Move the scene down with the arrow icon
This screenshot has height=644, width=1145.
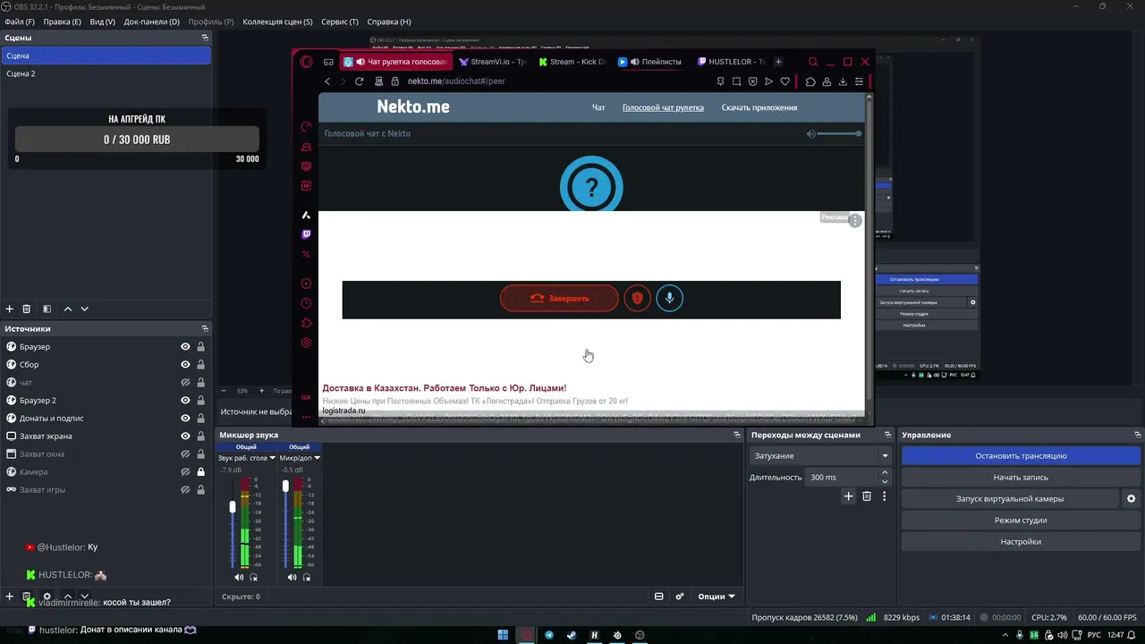[84, 309]
